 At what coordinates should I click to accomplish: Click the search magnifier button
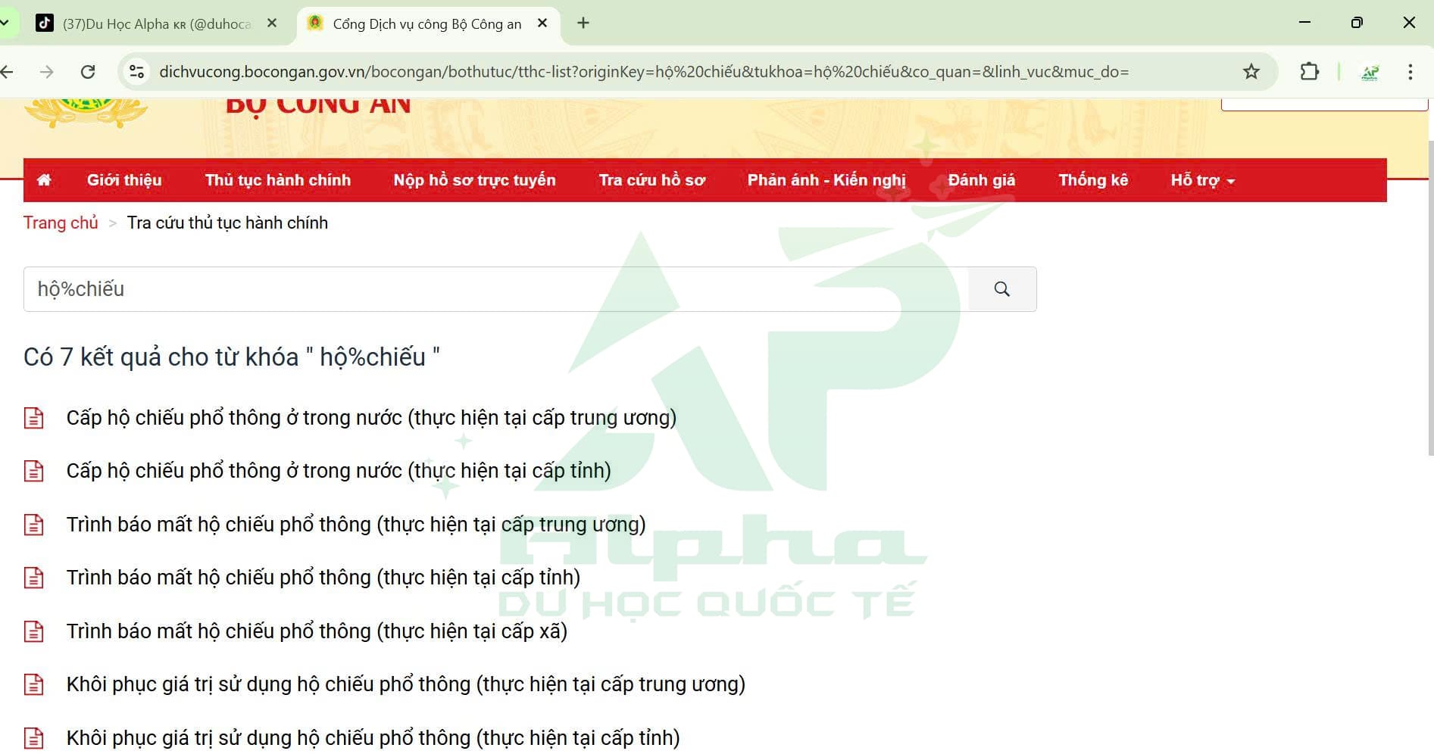(x=1001, y=289)
